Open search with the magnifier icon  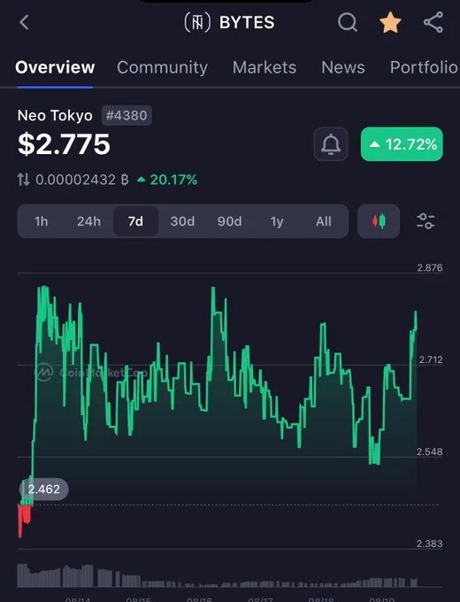pos(348,22)
